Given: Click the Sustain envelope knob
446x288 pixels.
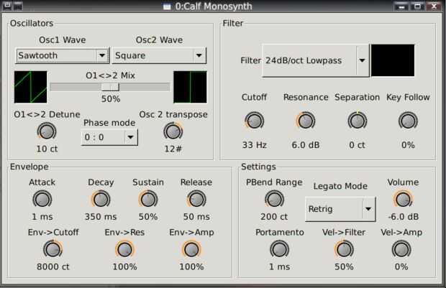Looking at the screenshot, I should pos(148,200).
